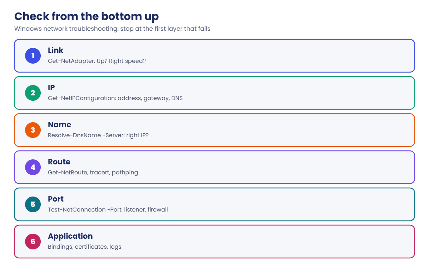Click the 'Check from the bottom up' title
This screenshot has height=273, width=429.
tap(87, 16)
